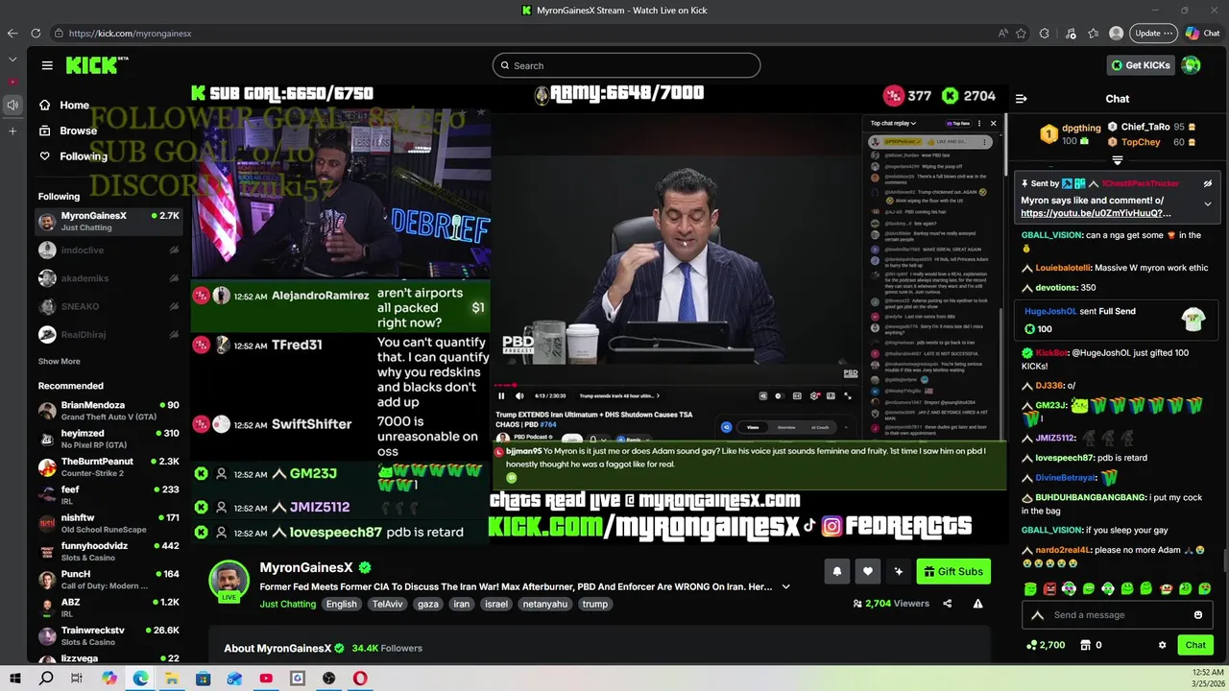Open the heyimzed recommended channel

click(x=108, y=439)
